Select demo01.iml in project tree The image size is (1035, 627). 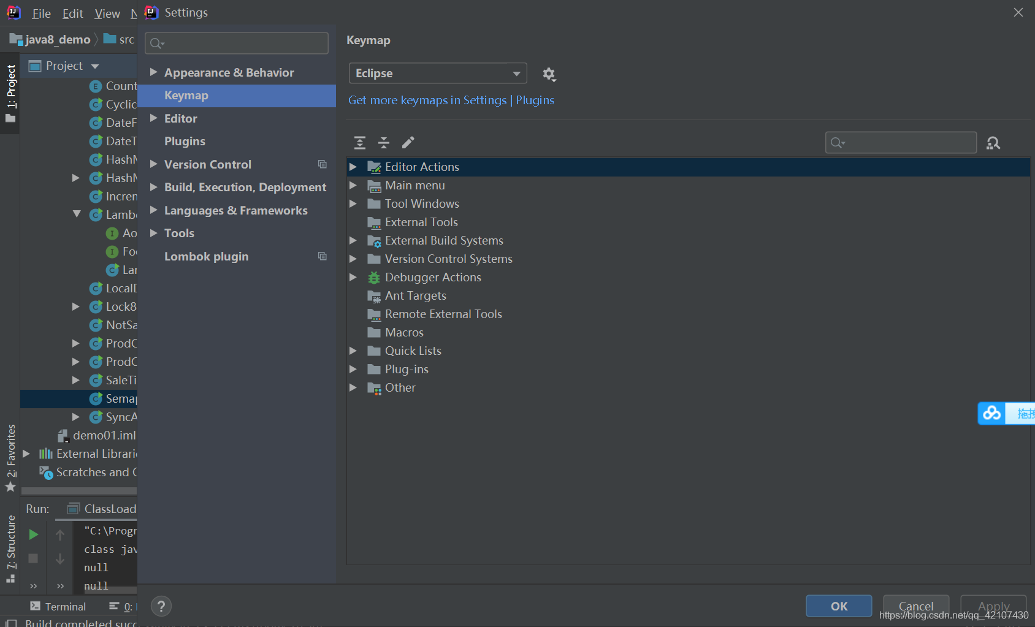[x=97, y=435]
